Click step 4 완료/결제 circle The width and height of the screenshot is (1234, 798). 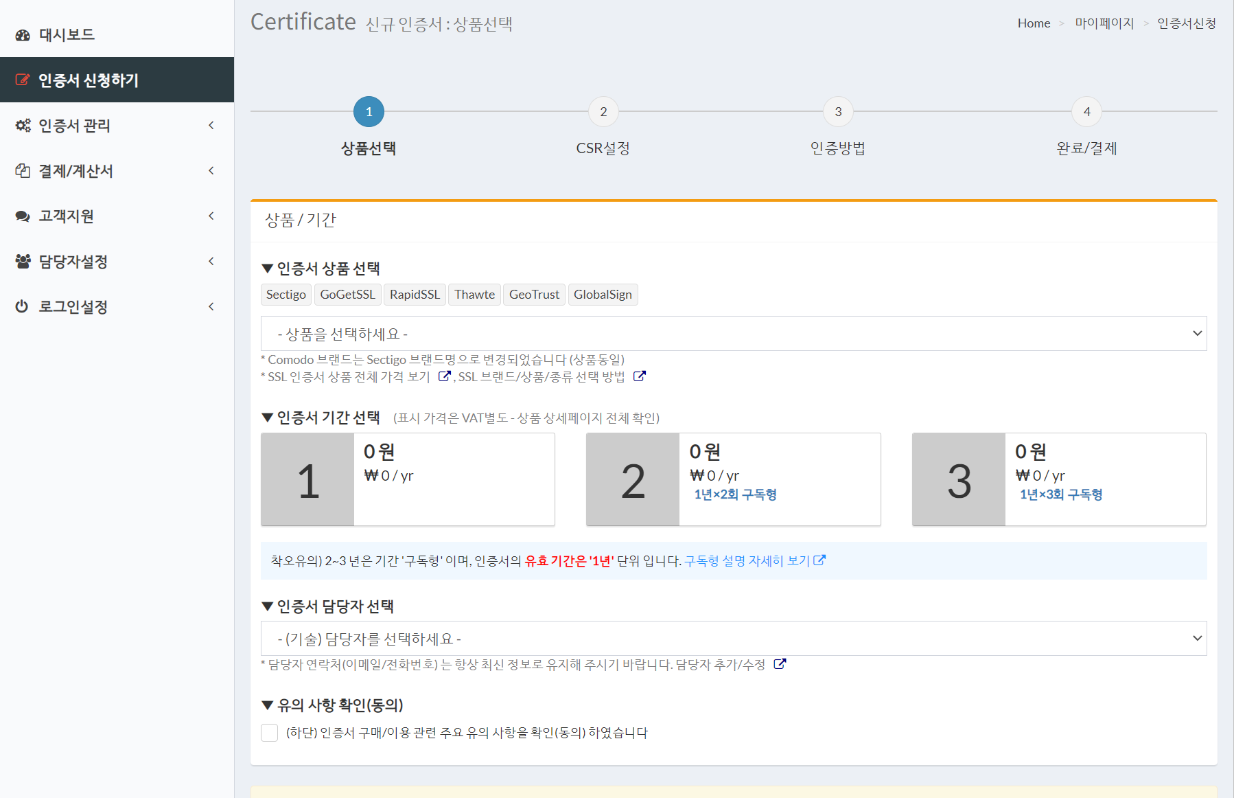click(1086, 111)
